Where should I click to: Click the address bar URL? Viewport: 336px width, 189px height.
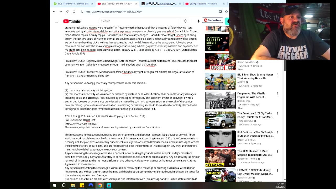pyautogui.click(x=114, y=12)
